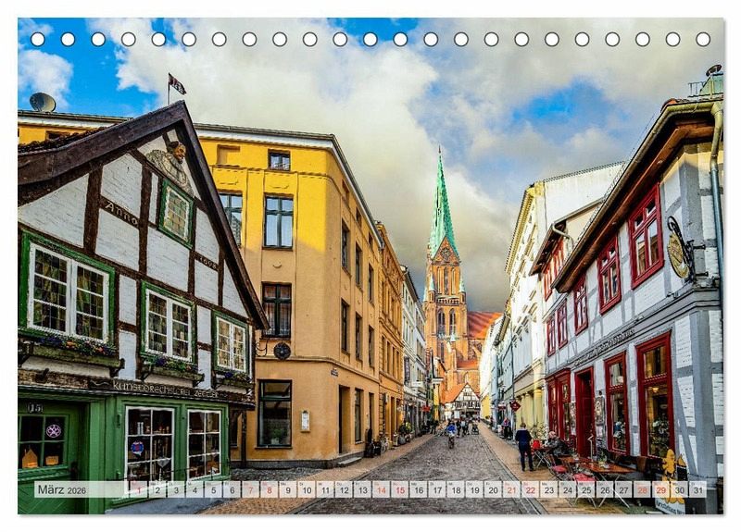Image resolution: width=741 pixels, height=532 pixels.
Task: Select calendar day 26
Action: click(606, 489)
